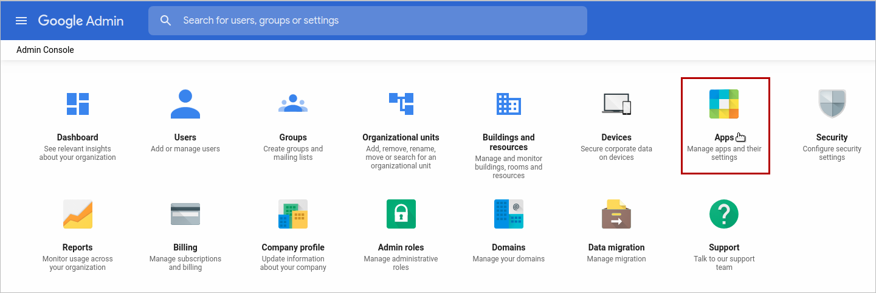Click the Dashboard tiles icon

(x=78, y=104)
